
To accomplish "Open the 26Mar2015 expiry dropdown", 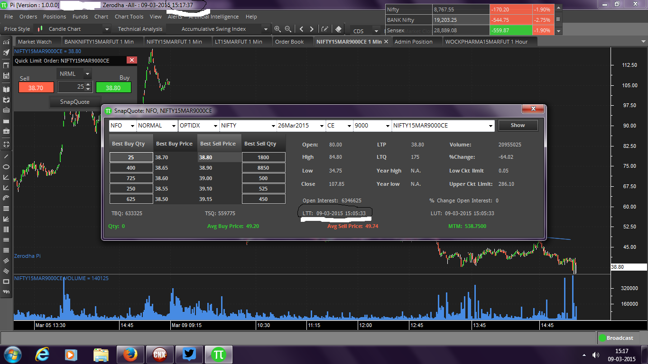I will 322,126.
